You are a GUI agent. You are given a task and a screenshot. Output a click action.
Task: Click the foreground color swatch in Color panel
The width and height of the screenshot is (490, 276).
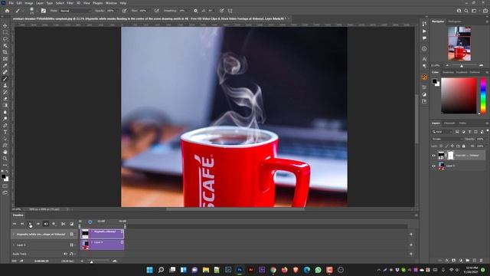pyautogui.click(x=434, y=81)
